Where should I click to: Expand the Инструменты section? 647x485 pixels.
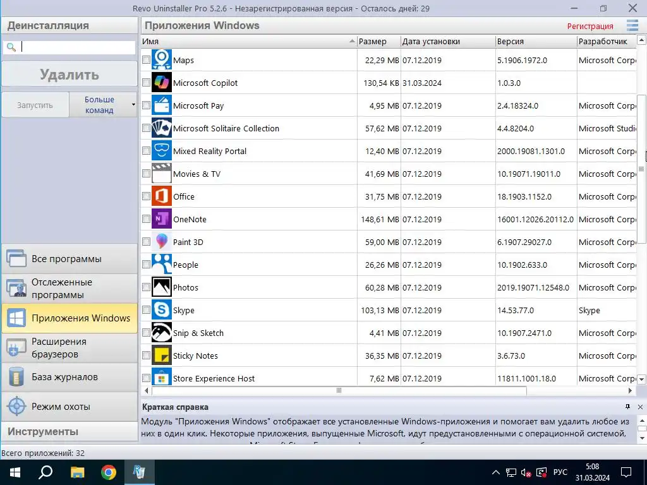pyautogui.click(x=70, y=431)
